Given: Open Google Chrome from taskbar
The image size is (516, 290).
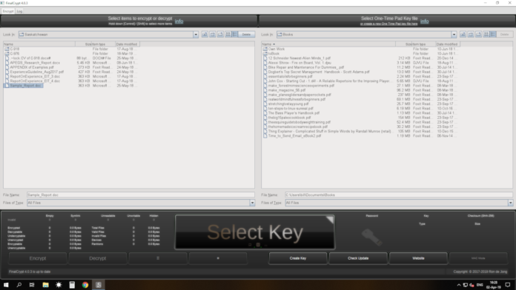Looking at the screenshot, I should (85, 285).
